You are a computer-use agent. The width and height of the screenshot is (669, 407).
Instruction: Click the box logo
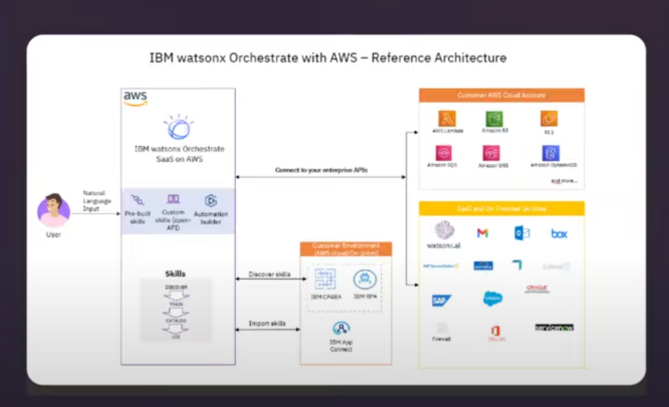(x=559, y=234)
